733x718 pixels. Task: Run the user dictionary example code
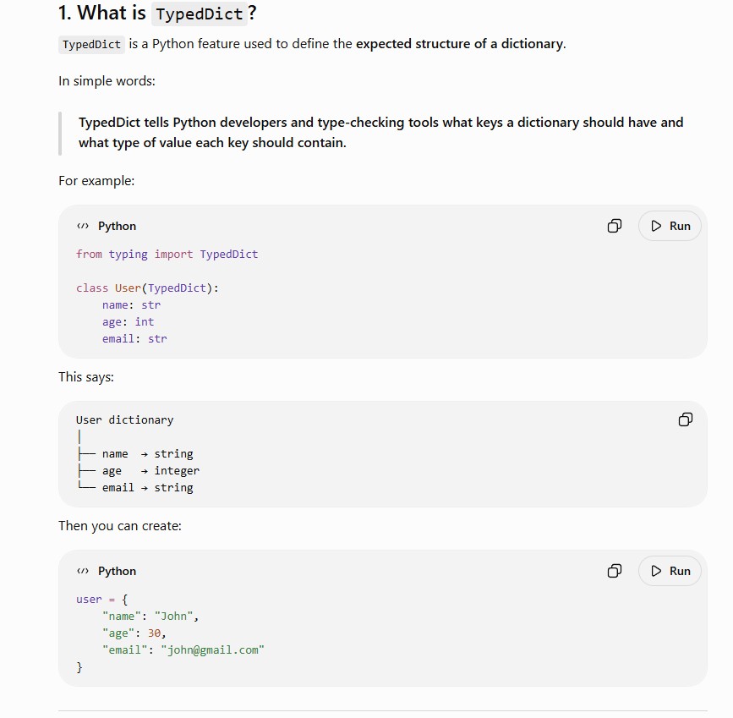click(670, 571)
